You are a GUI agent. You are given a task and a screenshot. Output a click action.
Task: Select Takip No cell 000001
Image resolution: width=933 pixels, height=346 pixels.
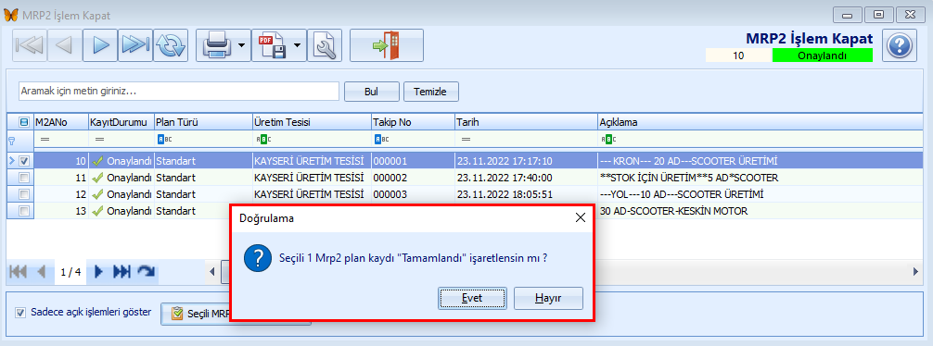tap(413, 161)
